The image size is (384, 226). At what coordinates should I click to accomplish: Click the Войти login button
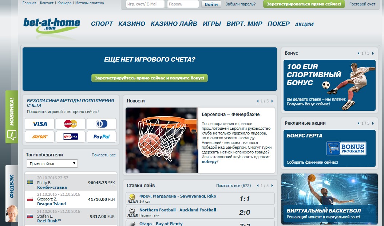click(211, 4)
